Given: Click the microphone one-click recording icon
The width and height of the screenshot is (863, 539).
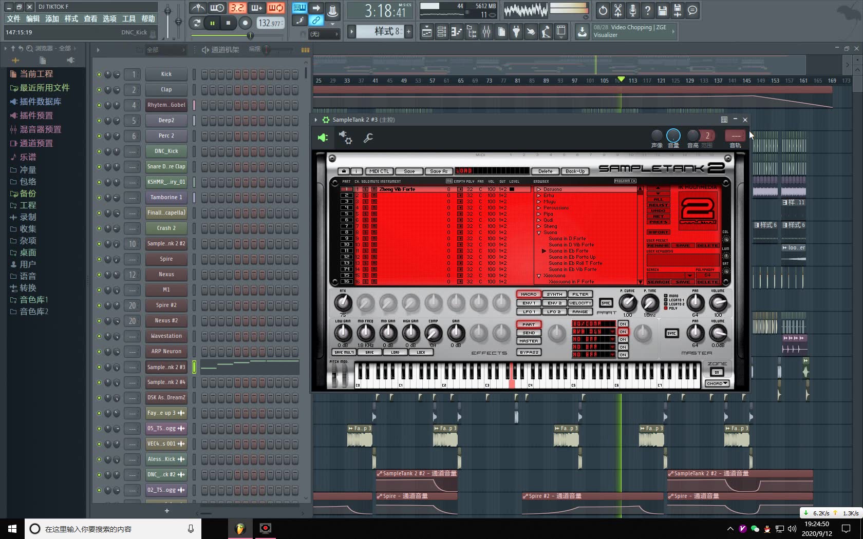Looking at the screenshot, I should tap(633, 10).
